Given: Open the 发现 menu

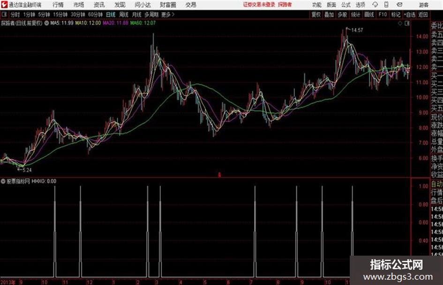Looking at the screenshot, I should tap(120, 5).
